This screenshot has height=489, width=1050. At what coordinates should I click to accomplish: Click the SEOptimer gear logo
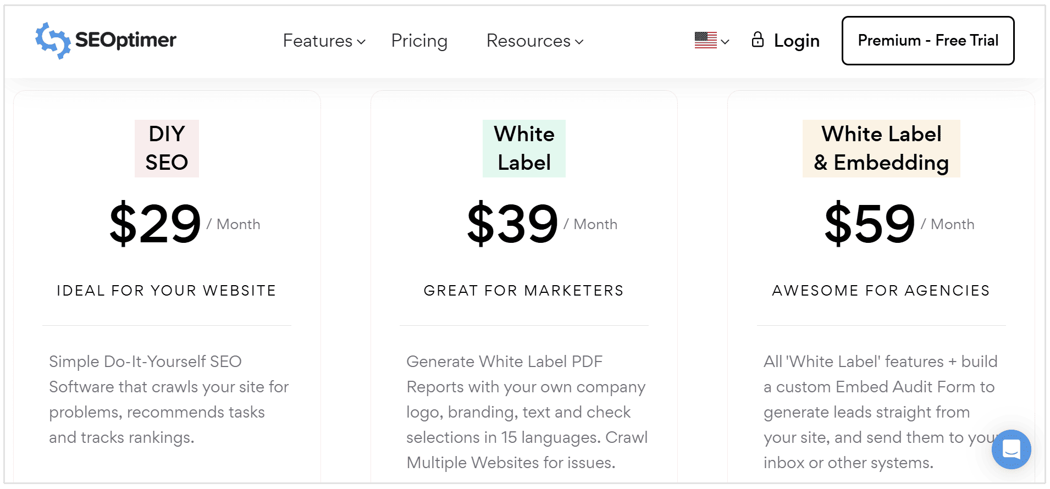click(x=51, y=40)
